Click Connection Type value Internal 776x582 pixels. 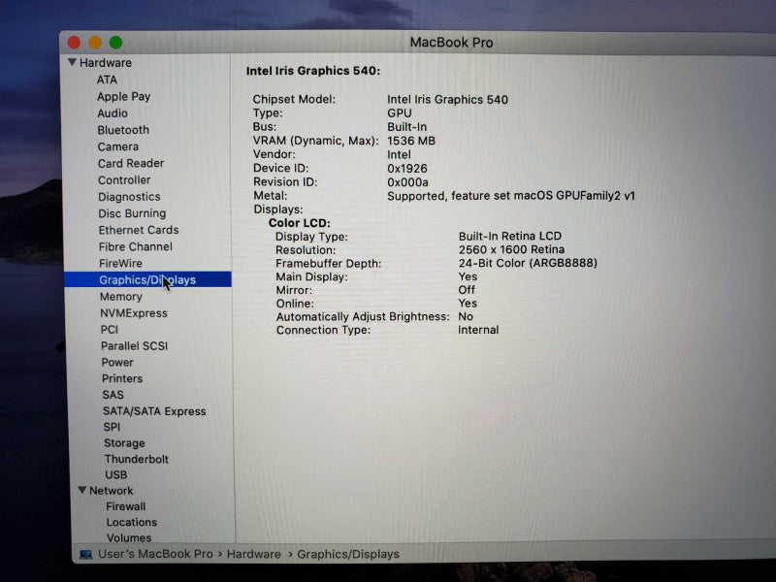(478, 330)
